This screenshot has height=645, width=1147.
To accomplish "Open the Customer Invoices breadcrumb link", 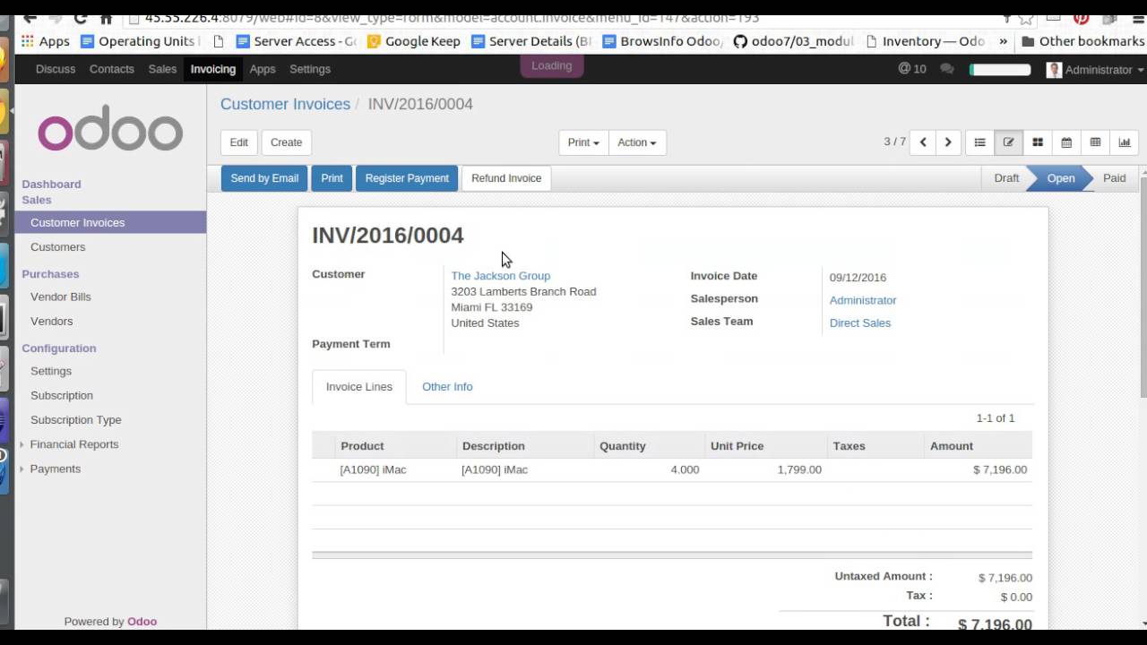I will (285, 104).
